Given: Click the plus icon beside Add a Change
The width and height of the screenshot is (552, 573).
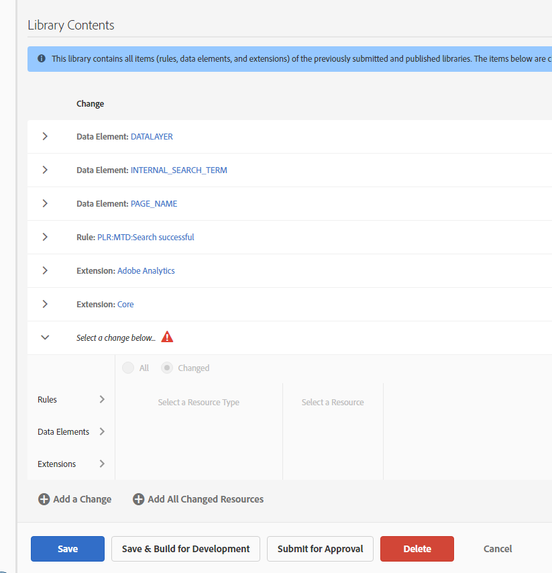Looking at the screenshot, I should pyautogui.click(x=44, y=499).
